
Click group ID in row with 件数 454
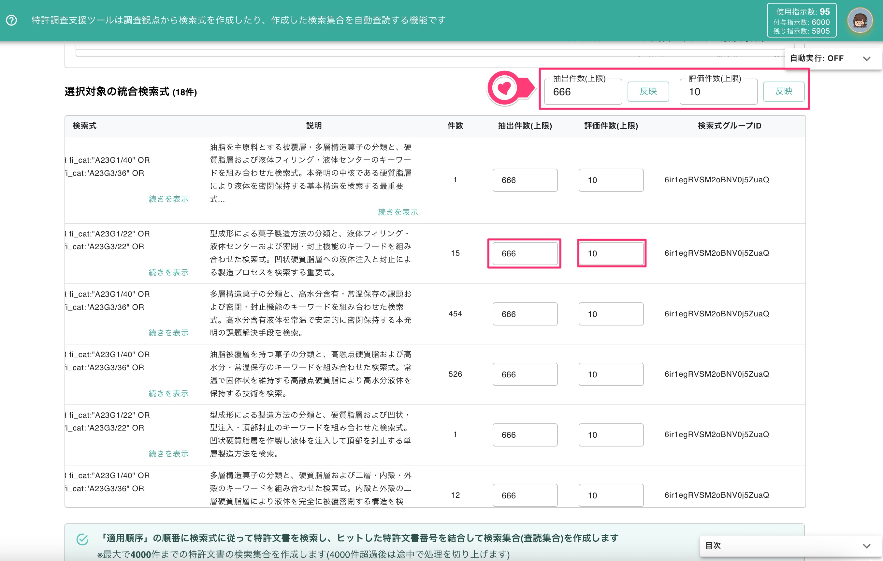[x=717, y=314]
